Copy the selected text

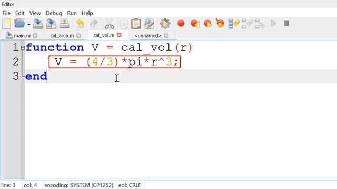click(123, 24)
